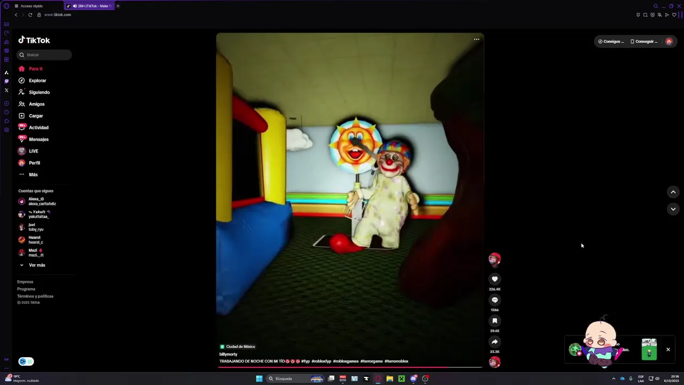Open browser tab search magnifier
Image resolution: width=684 pixels, height=385 pixels.
(656, 6)
